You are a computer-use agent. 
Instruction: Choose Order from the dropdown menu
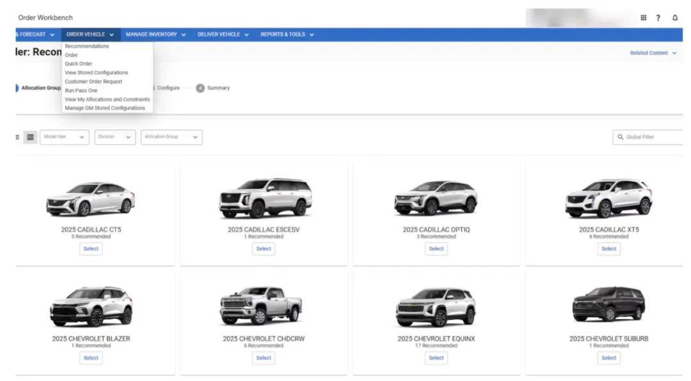[x=72, y=55]
